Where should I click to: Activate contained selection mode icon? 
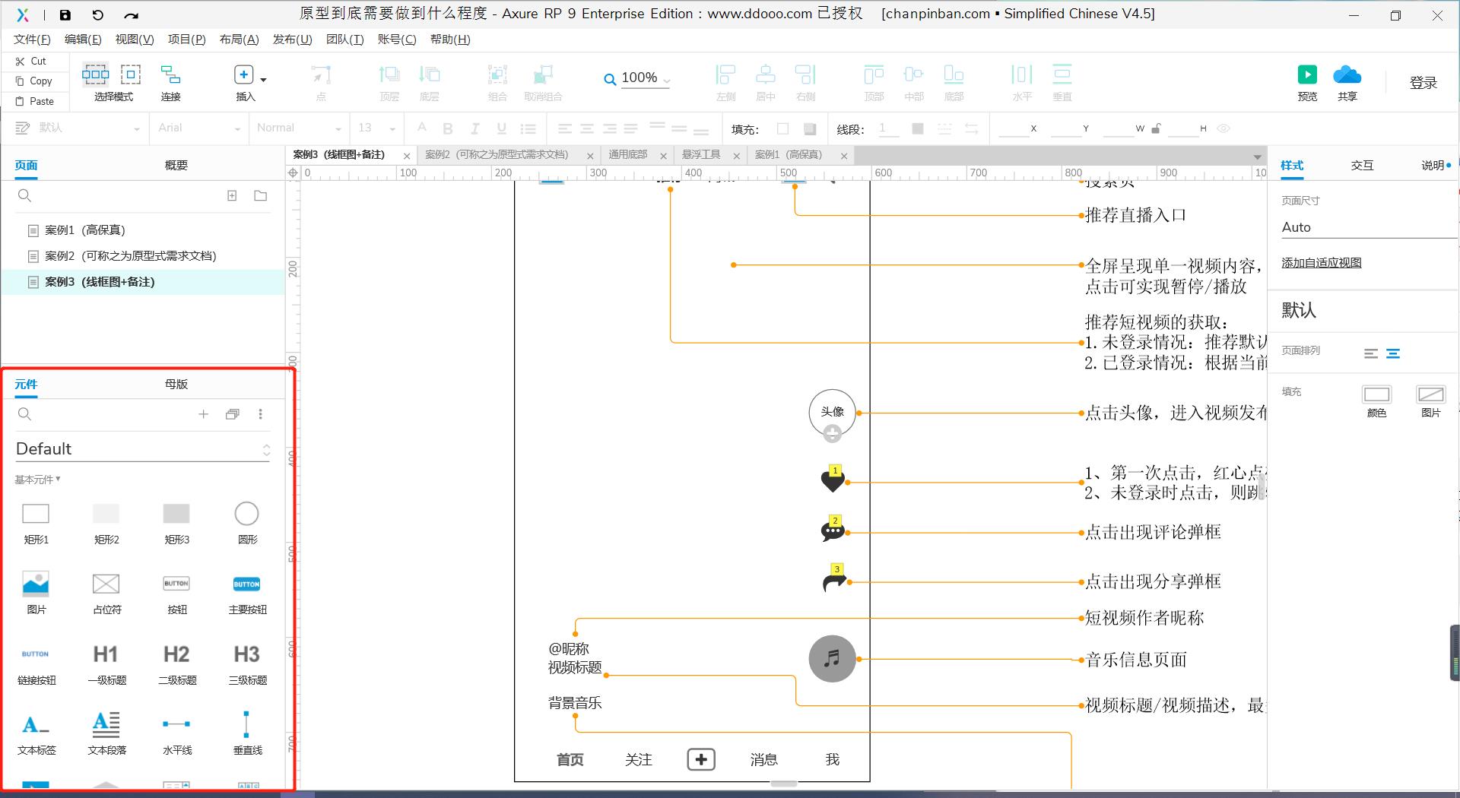pyautogui.click(x=131, y=74)
